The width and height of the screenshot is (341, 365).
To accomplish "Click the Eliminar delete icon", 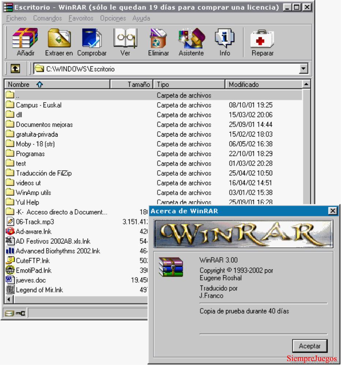I will click(158, 38).
